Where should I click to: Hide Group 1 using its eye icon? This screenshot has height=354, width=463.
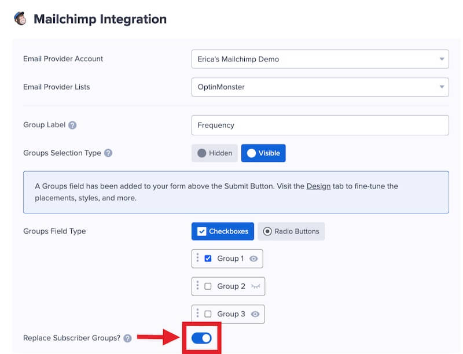(x=252, y=259)
